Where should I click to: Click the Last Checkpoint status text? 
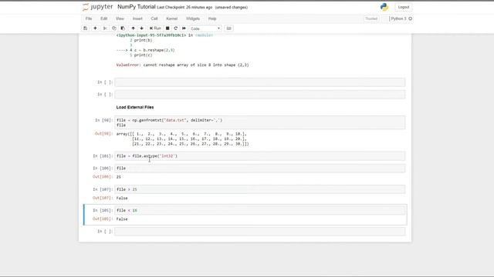(x=184, y=7)
